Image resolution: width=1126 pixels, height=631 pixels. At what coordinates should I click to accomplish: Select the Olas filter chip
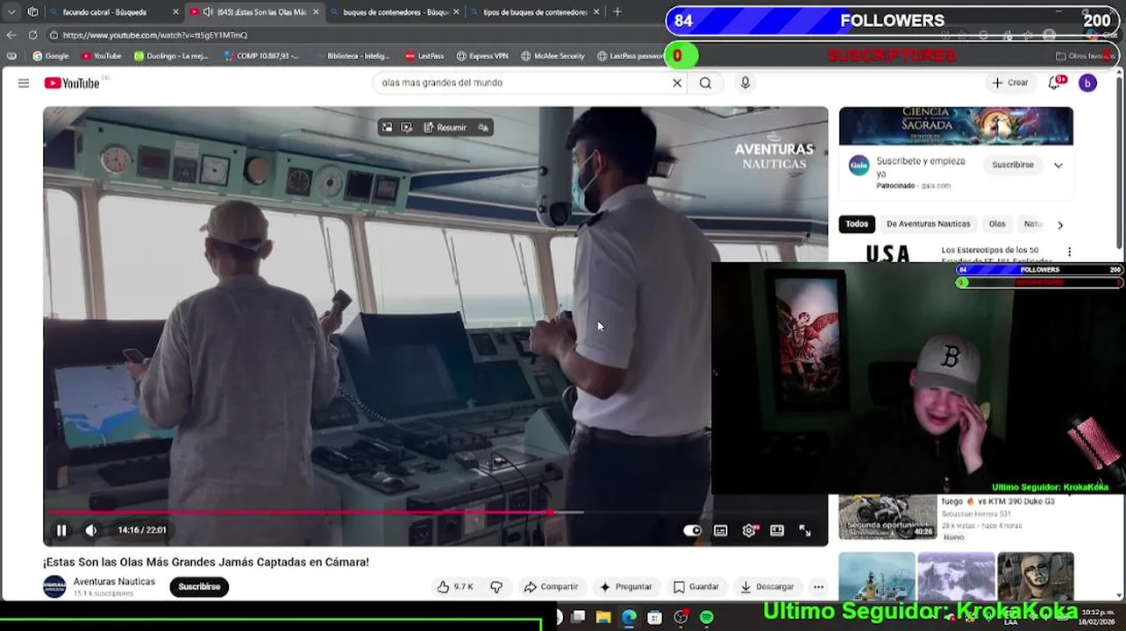click(x=997, y=224)
